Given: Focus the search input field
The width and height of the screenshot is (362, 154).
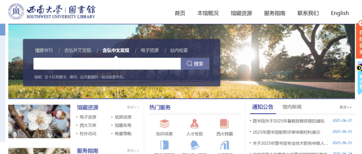Looking at the screenshot, I should [107, 64].
